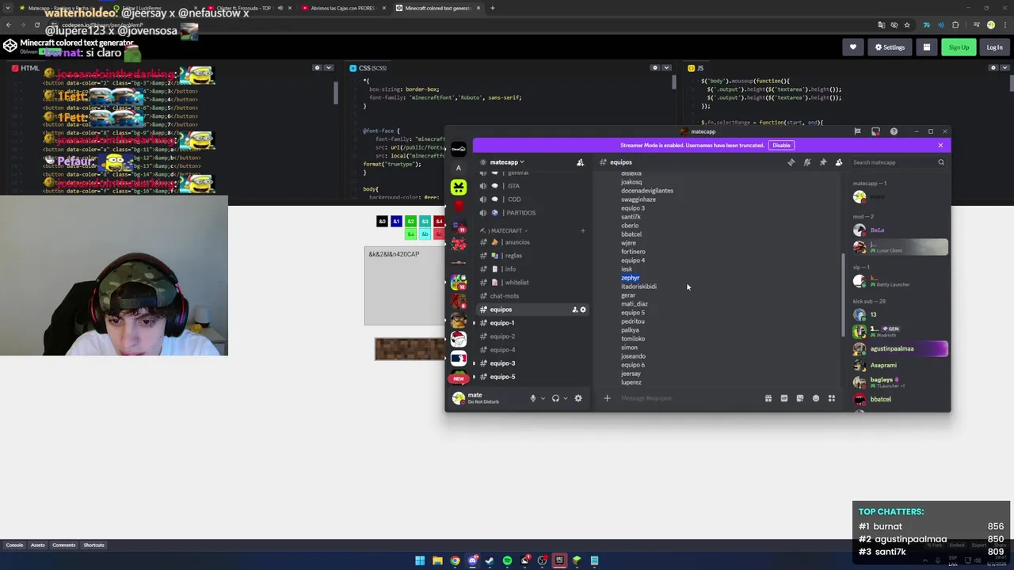Open edit channel gear on equipos
This screenshot has height=570, width=1014.
click(x=583, y=310)
